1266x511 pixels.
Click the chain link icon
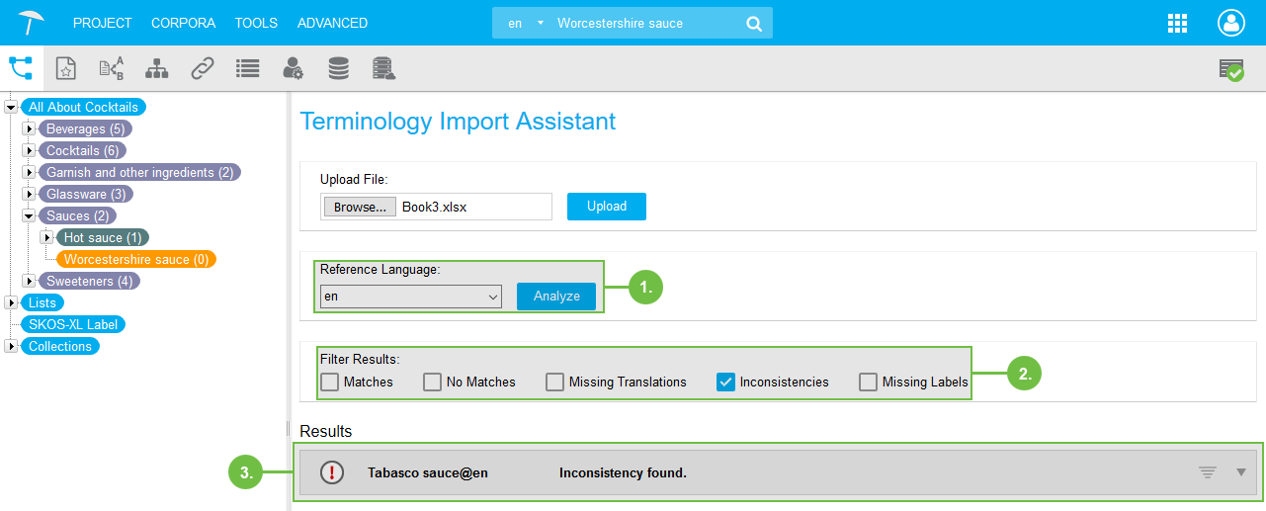tap(203, 67)
